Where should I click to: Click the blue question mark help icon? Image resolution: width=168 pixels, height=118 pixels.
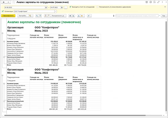coord(159,16)
